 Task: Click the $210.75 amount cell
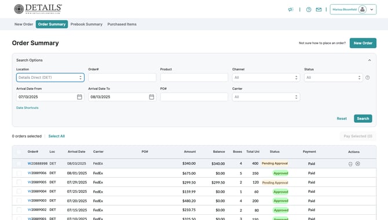pyautogui.click(x=189, y=210)
